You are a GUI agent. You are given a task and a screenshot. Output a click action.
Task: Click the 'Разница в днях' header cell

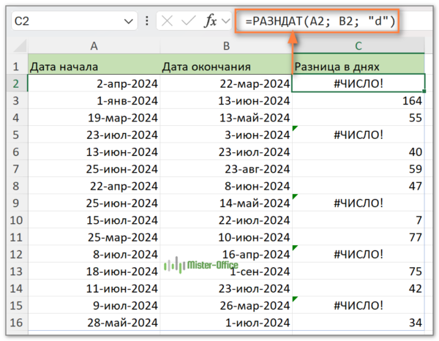click(358, 67)
